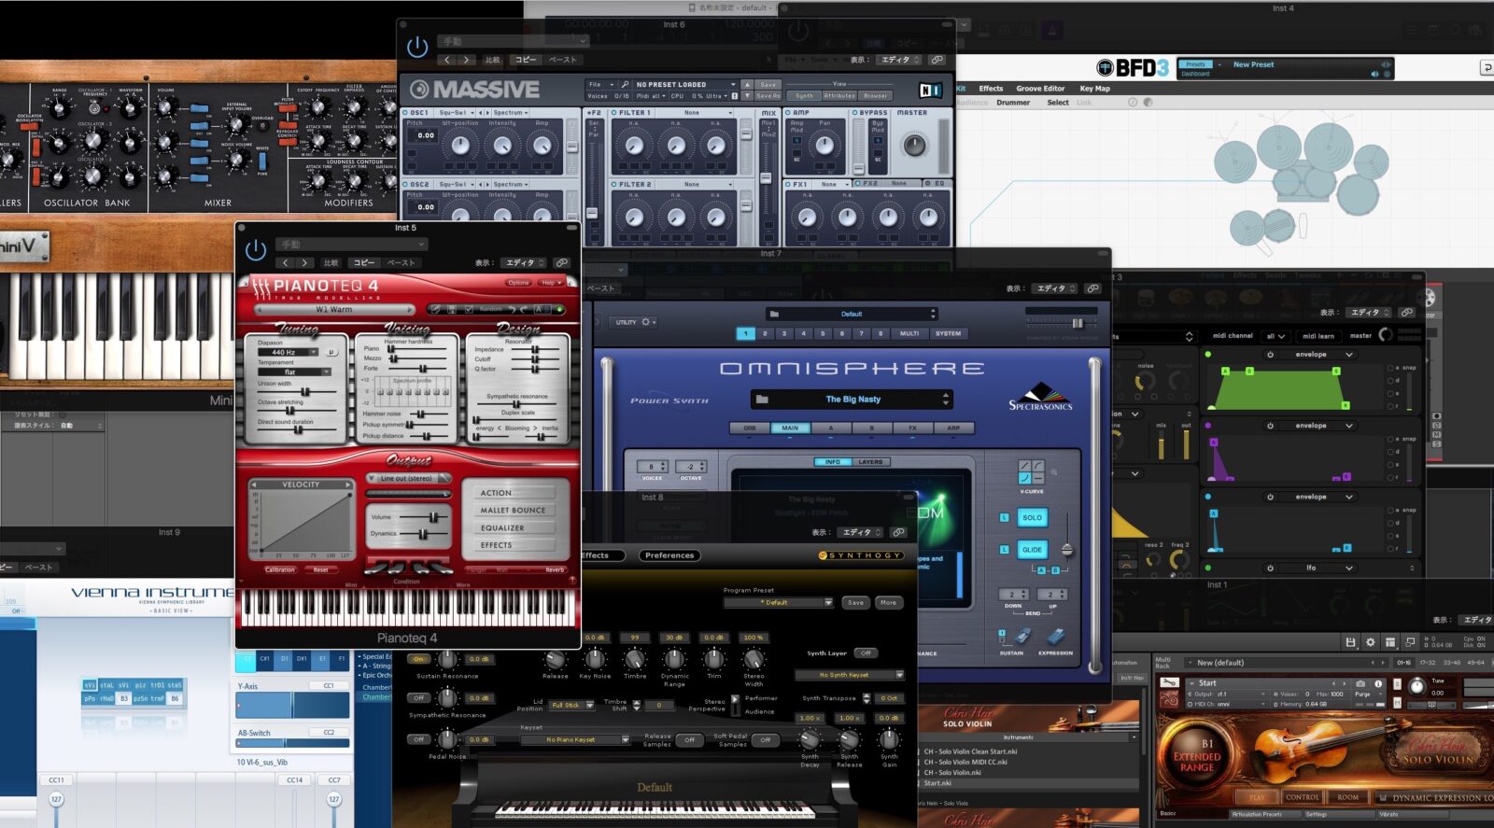Click the camera snapshot icon in Solo Violin header

click(1360, 683)
